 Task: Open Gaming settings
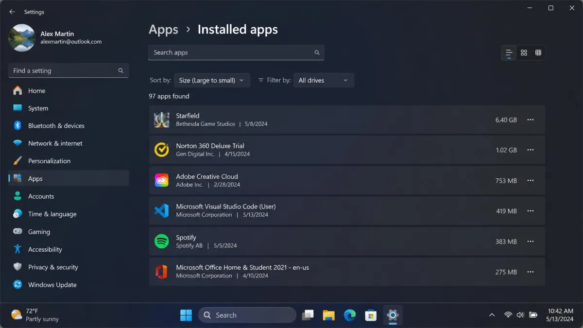point(69,232)
